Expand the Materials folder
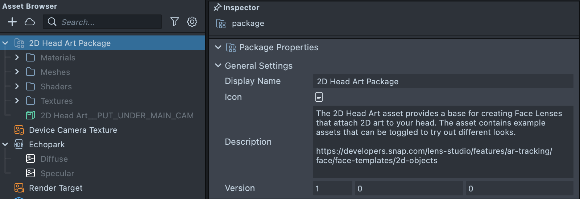The image size is (580, 199). click(17, 58)
